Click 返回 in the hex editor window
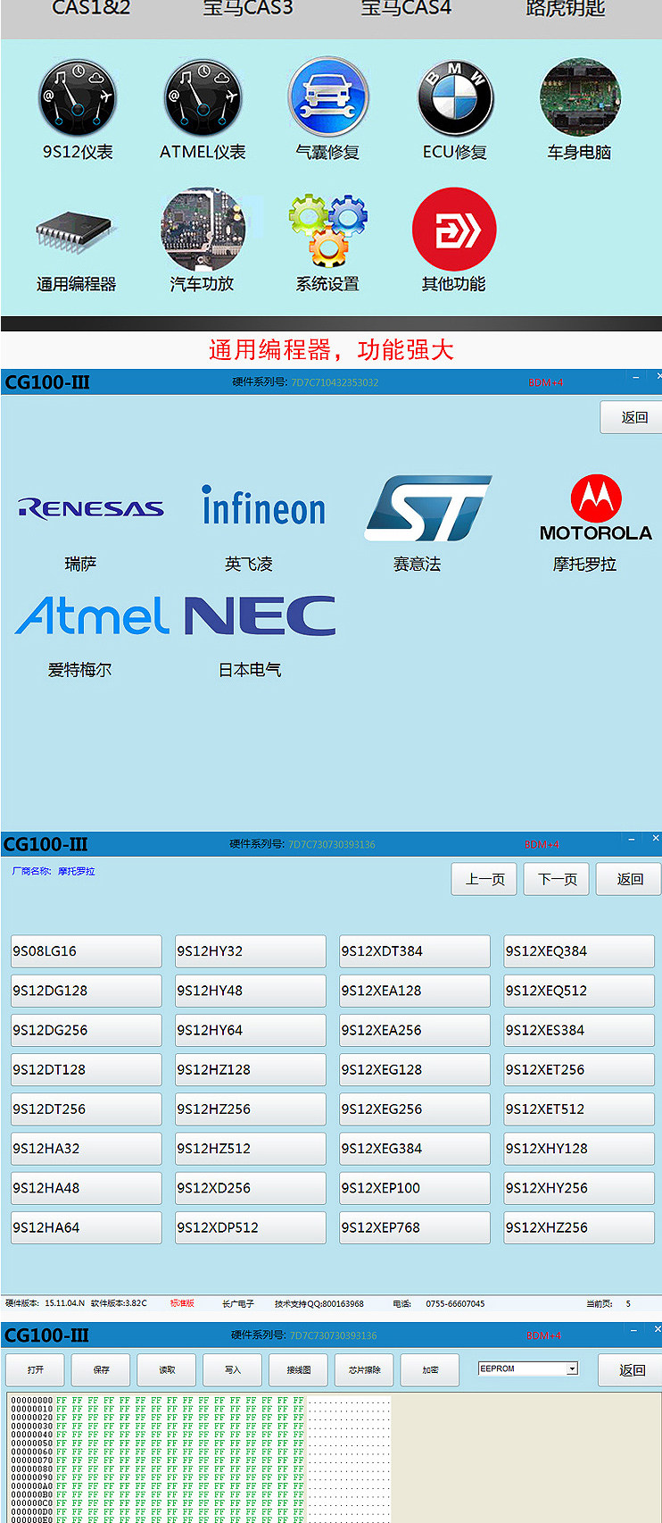Screen dimensions: 662x1523 (x=631, y=1369)
